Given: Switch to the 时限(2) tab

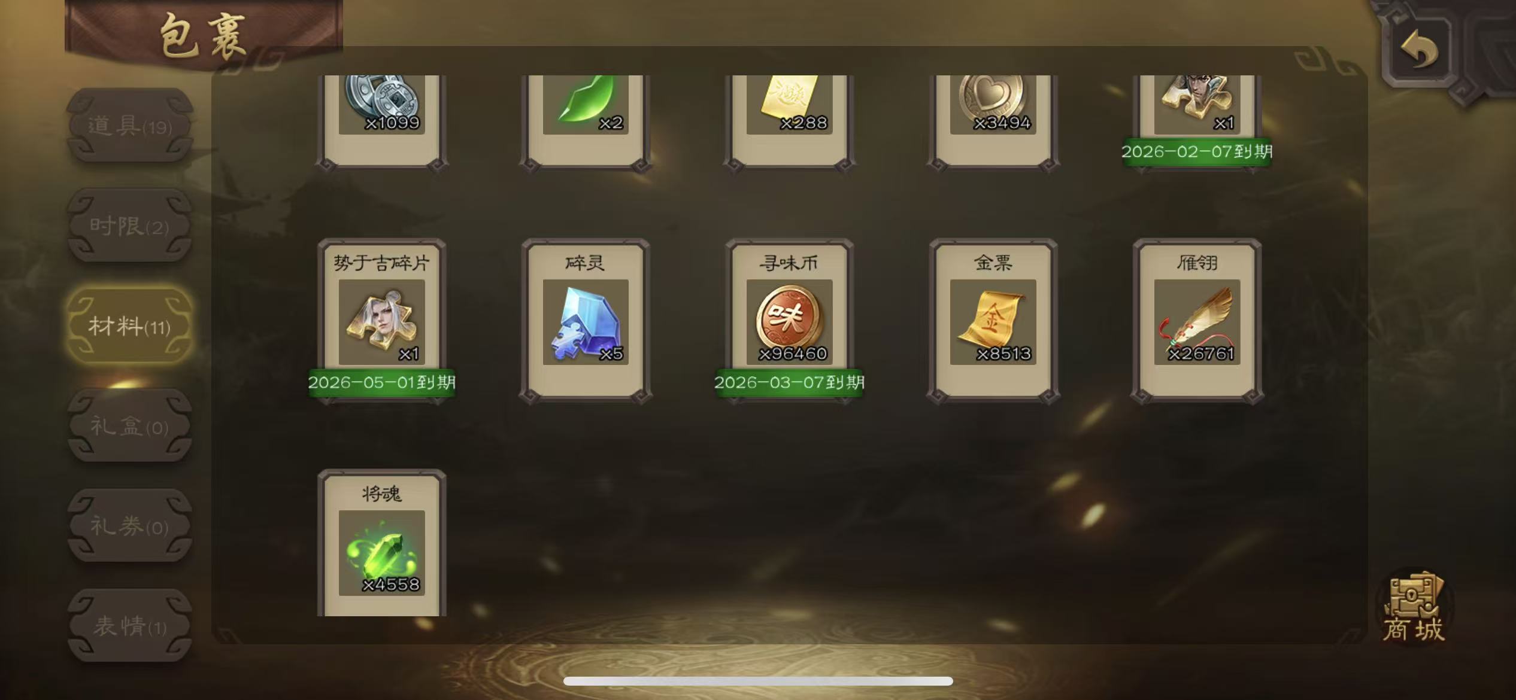Looking at the screenshot, I should pos(130,226).
